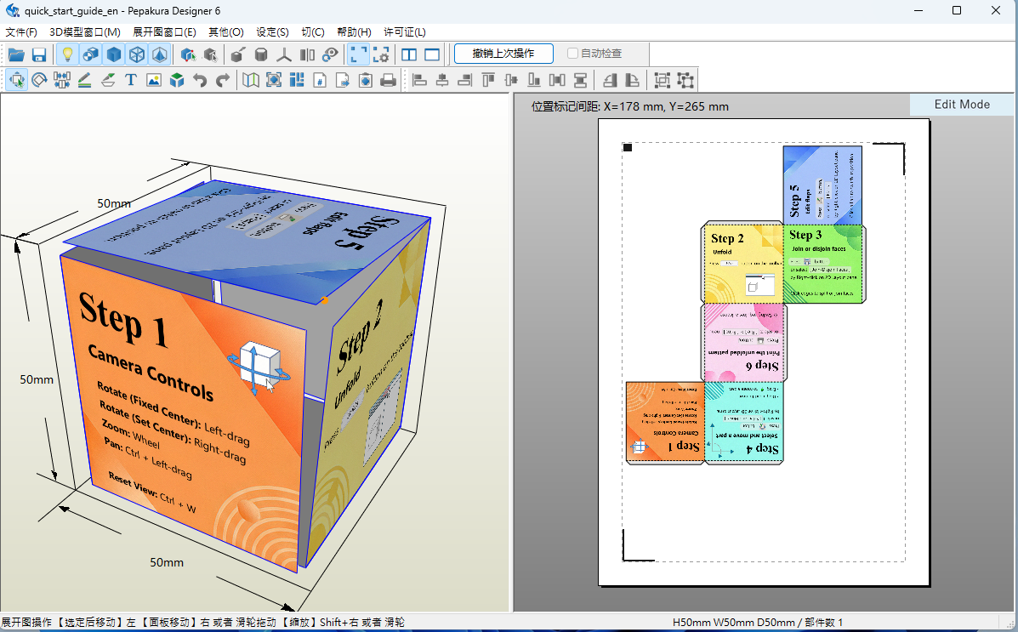This screenshot has width=1018, height=632.
Task: Select the gray cube with cursor tool
Action: point(210,54)
